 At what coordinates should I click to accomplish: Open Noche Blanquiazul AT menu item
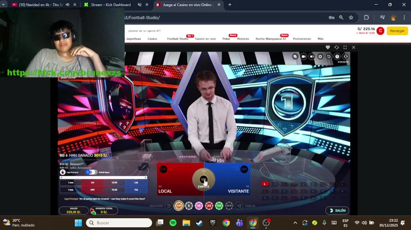click(x=271, y=39)
